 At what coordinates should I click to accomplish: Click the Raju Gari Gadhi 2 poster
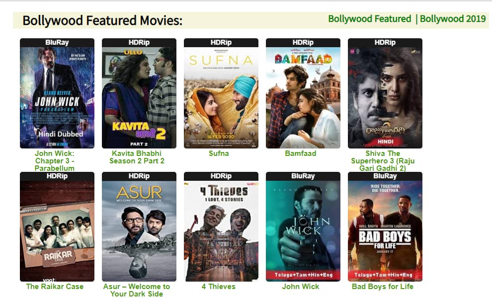tap(385, 93)
